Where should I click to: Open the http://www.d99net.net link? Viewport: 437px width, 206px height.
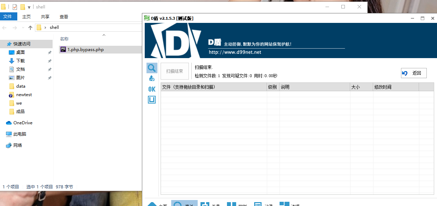coord(235,52)
